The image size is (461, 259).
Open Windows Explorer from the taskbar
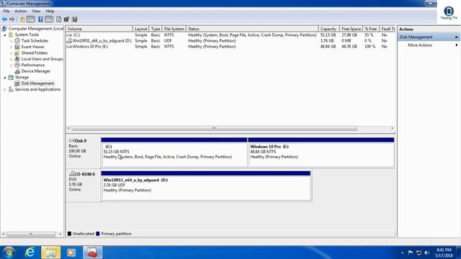(x=51, y=253)
